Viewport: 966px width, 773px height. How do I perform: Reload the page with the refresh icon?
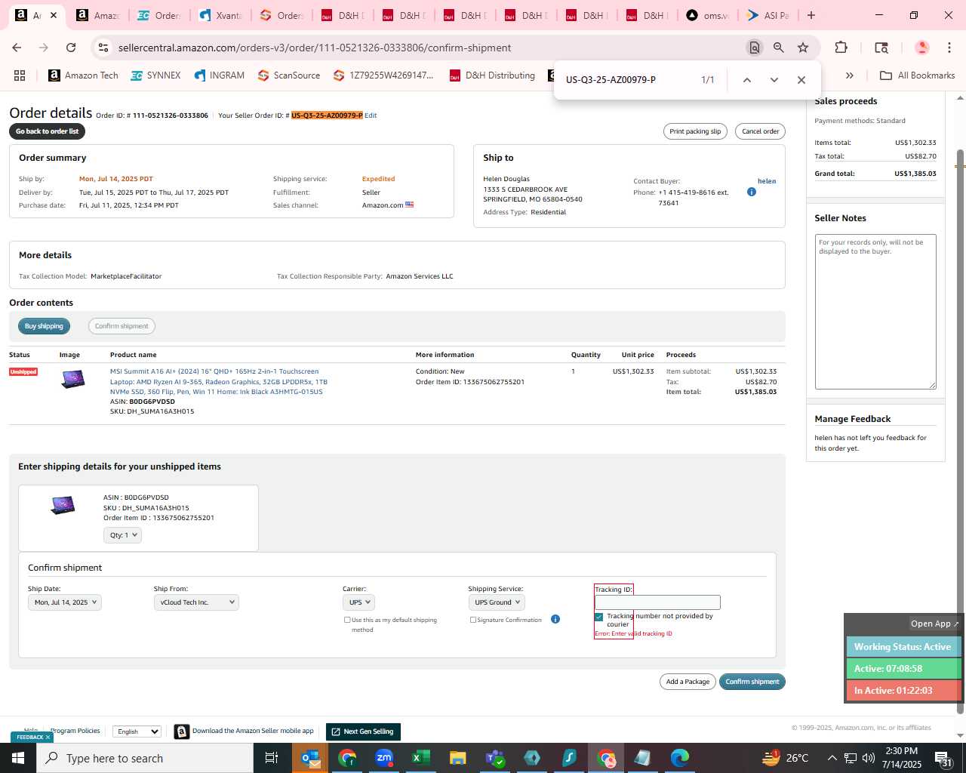click(x=71, y=48)
